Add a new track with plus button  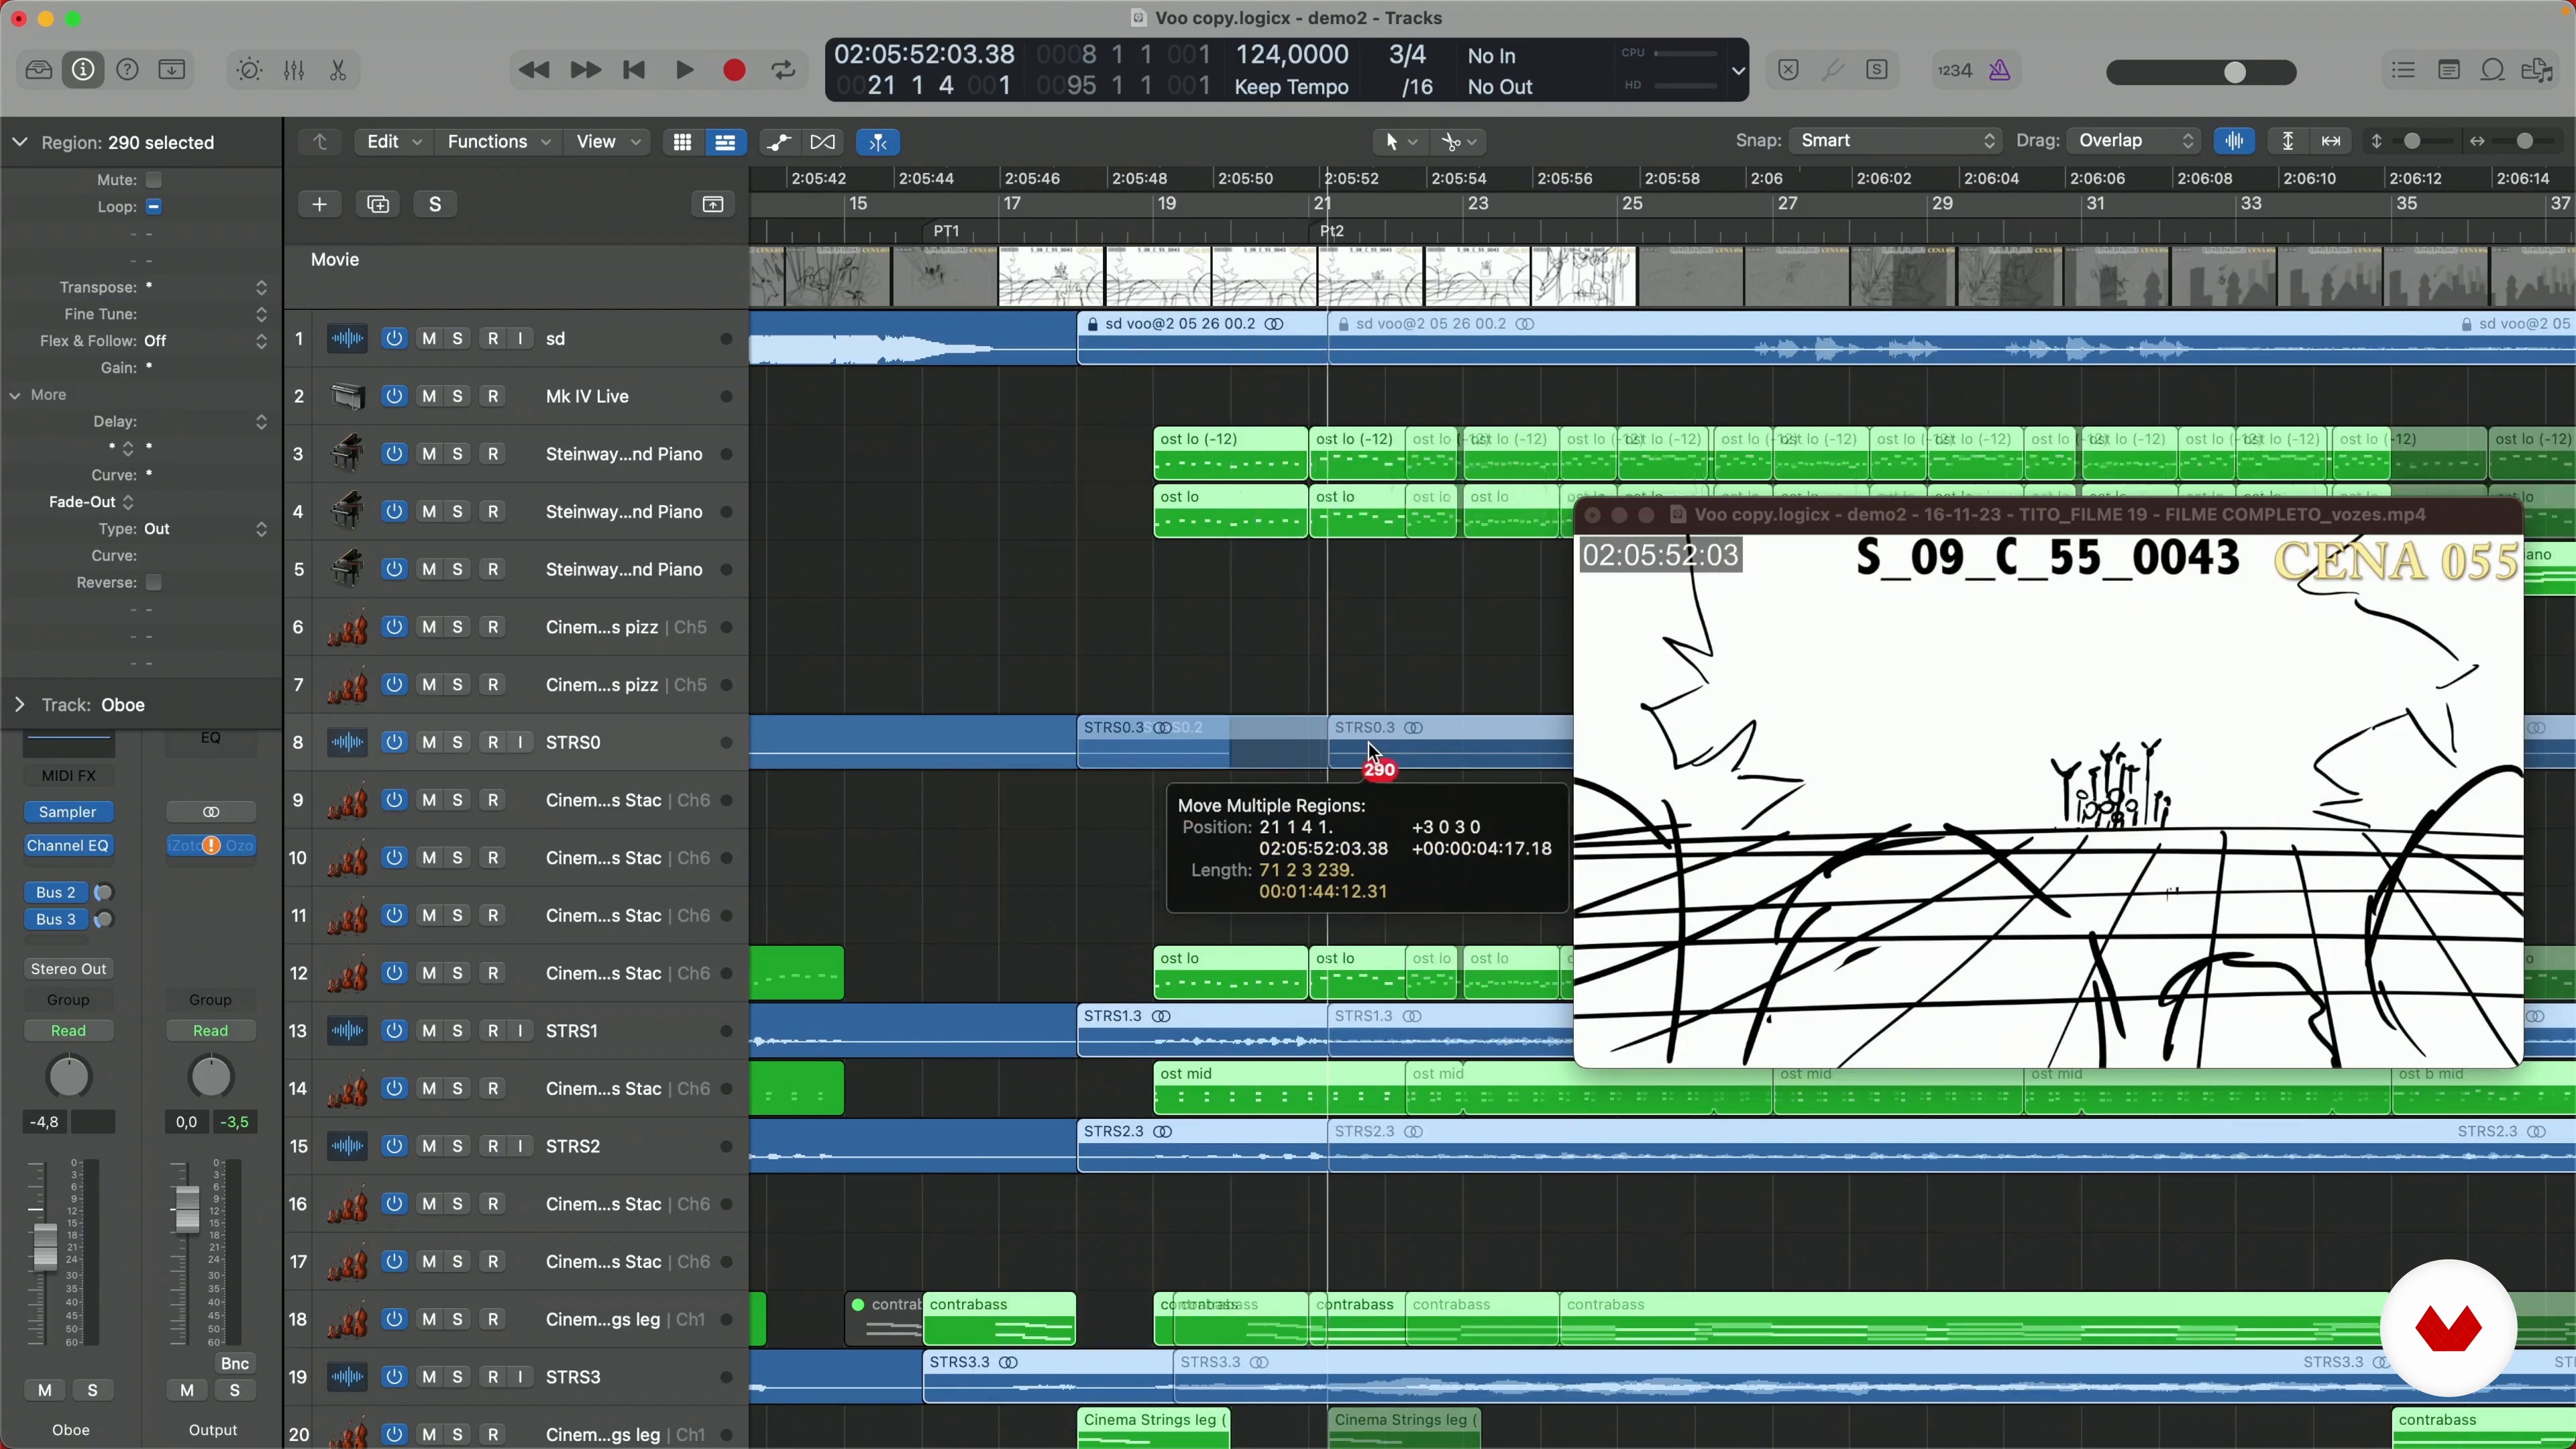click(x=319, y=204)
